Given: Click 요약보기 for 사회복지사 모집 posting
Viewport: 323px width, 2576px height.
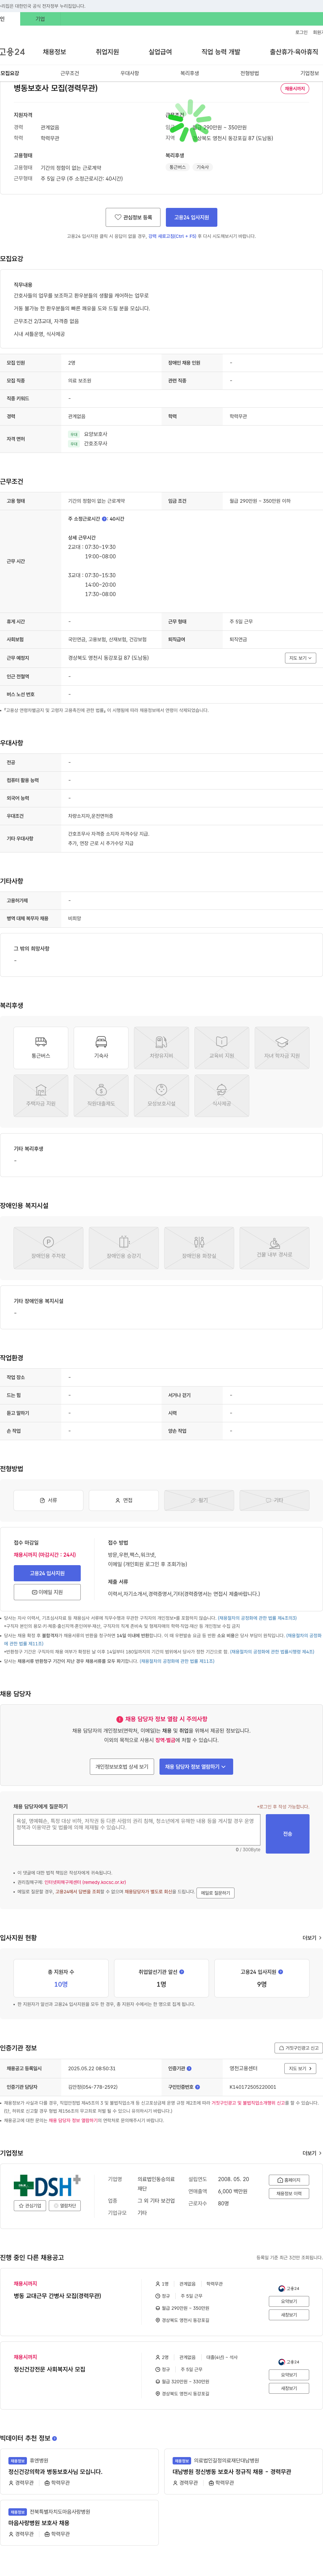Looking at the screenshot, I should (x=289, y=2374).
